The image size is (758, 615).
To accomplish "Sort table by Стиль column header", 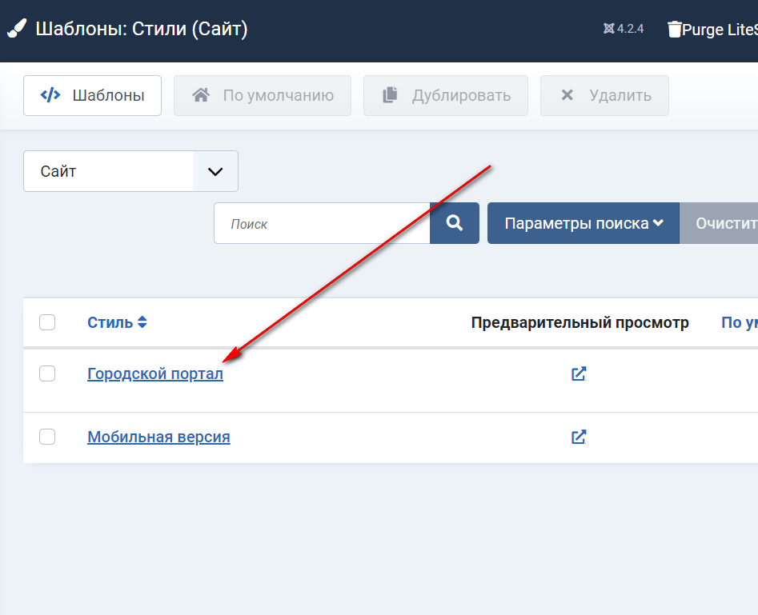I will (x=110, y=322).
